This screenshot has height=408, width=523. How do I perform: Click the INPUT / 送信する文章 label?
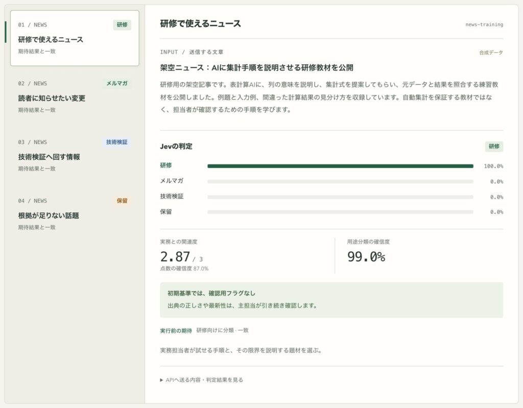pyautogui.click(x=192, y=52)
